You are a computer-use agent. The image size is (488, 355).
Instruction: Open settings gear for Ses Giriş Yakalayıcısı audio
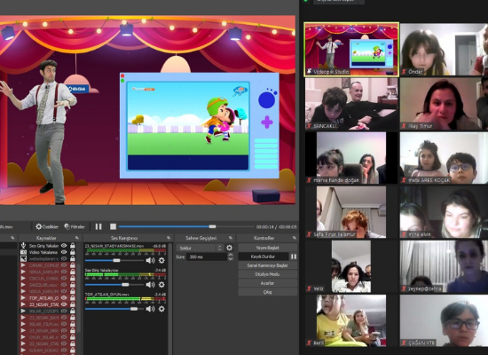pos(161,285)
